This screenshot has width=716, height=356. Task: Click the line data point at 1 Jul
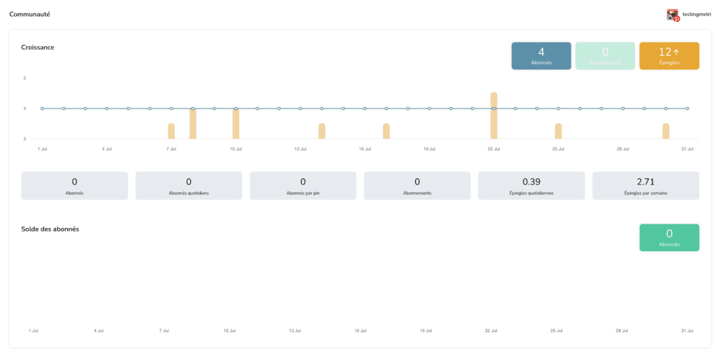pyautogui.click(x=43, y=108)
